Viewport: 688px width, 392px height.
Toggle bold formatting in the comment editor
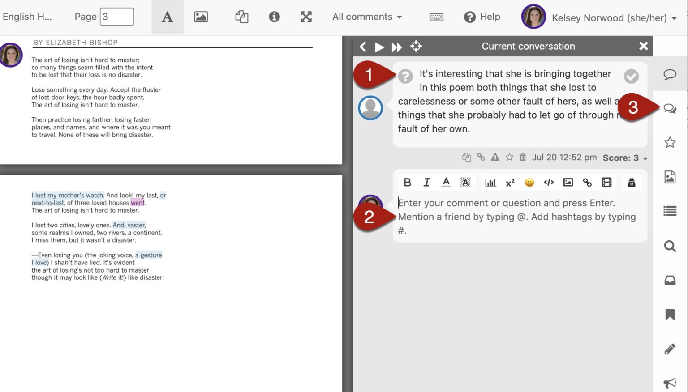coord(407,183)
